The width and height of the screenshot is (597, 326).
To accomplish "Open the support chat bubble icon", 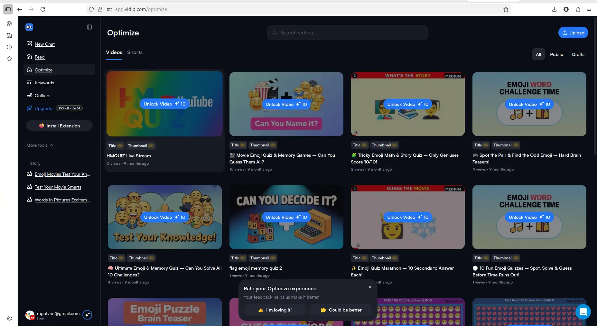I will pyautogui.click(x=583, y=312).
